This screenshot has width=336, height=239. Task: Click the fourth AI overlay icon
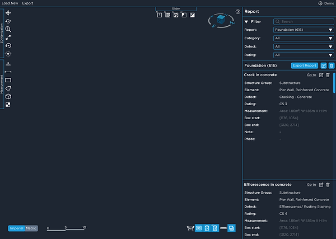[184, 15]
